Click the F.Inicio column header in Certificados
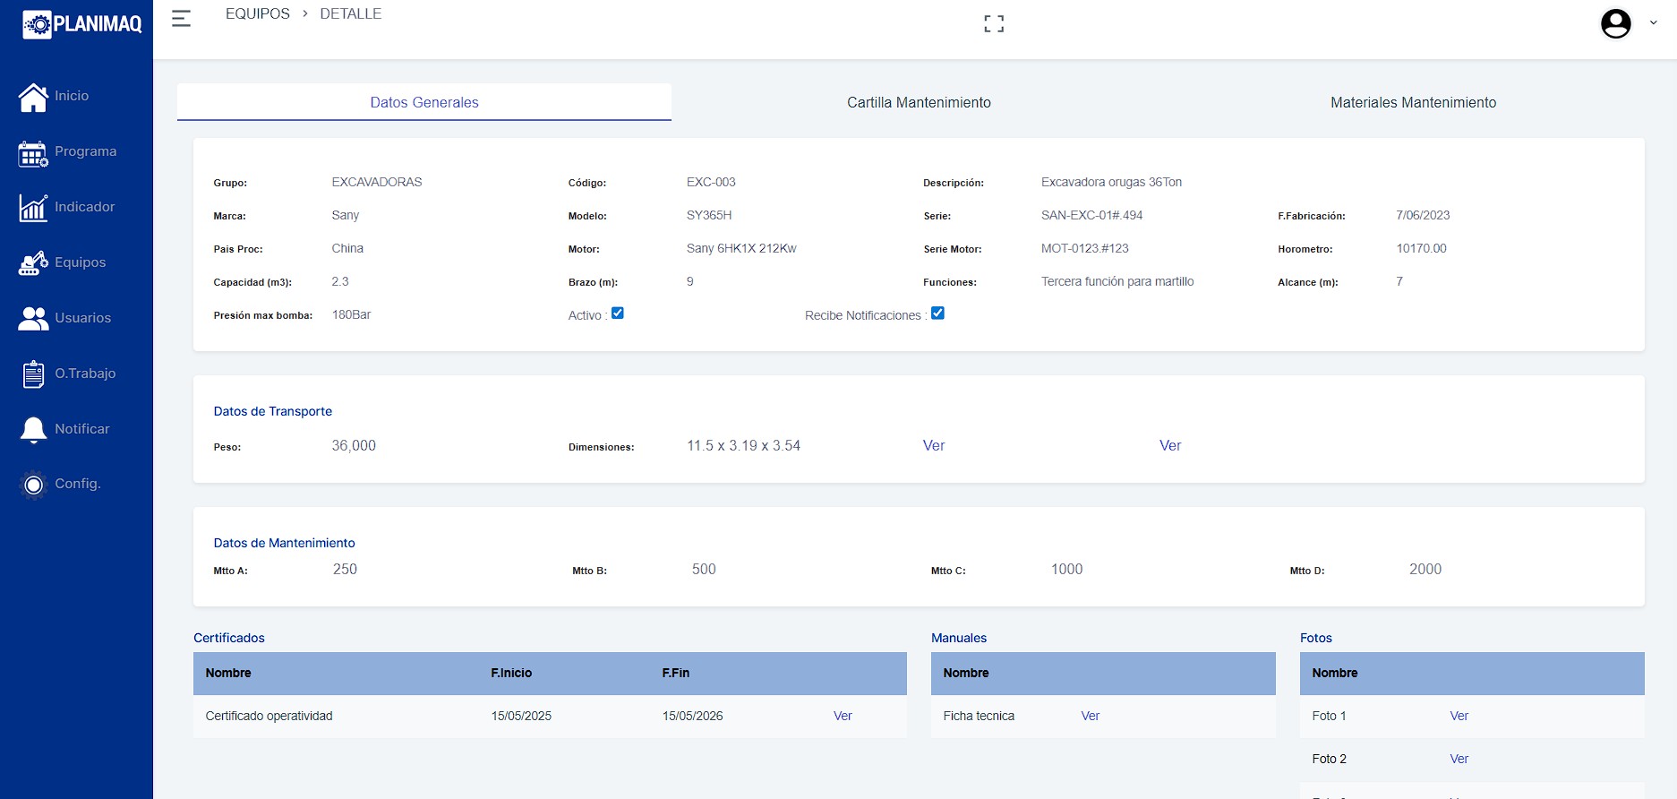 [511, 673]
